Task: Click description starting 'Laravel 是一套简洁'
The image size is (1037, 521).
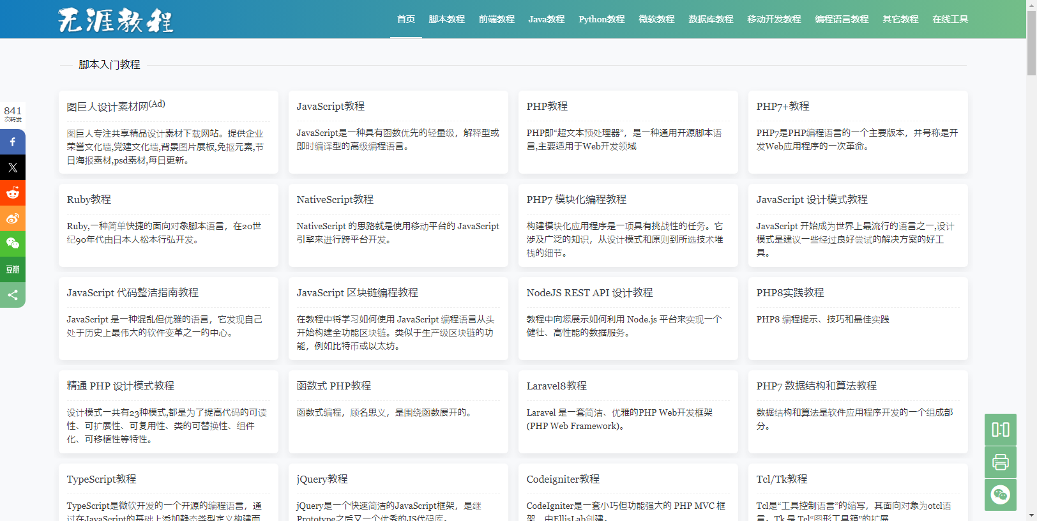Action: [620, 419]
